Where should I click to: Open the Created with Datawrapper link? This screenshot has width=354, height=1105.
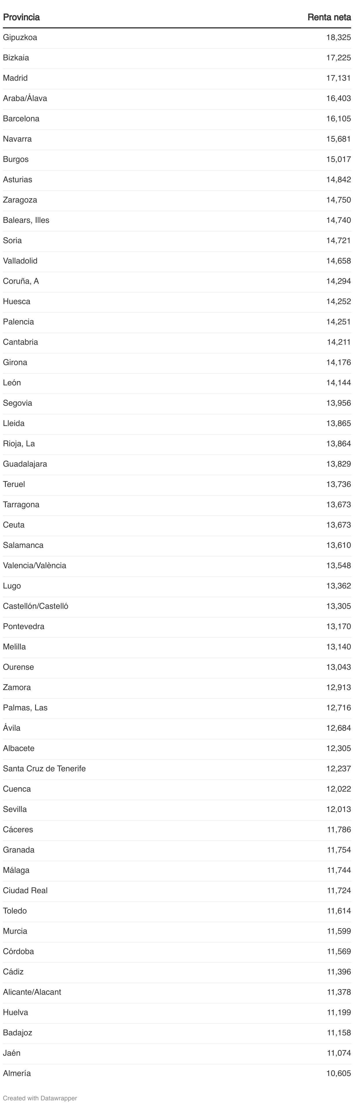40,1098
